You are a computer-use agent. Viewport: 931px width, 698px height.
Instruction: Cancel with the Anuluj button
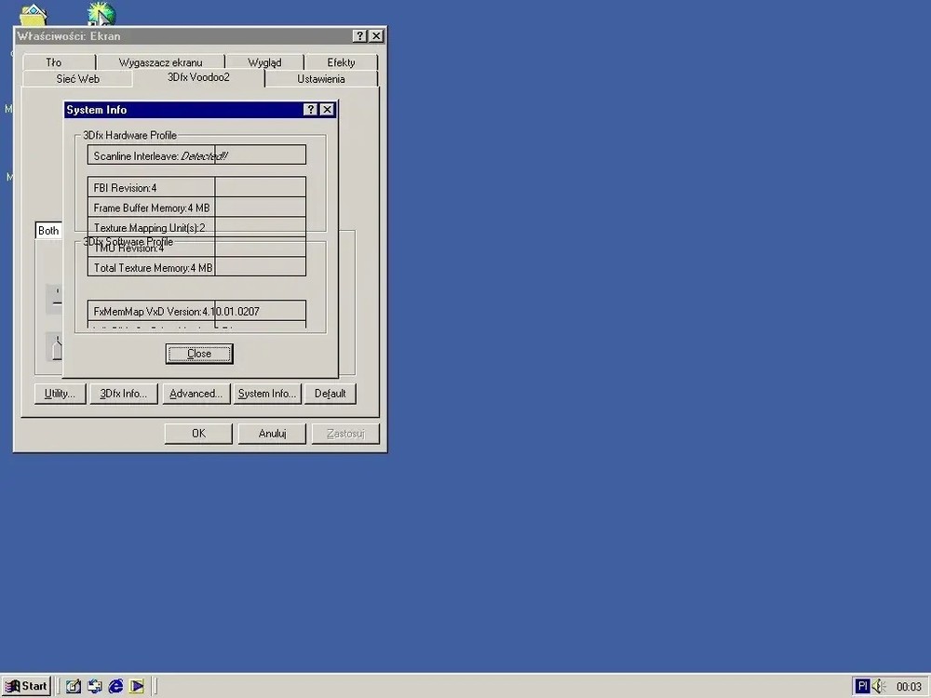272,434
